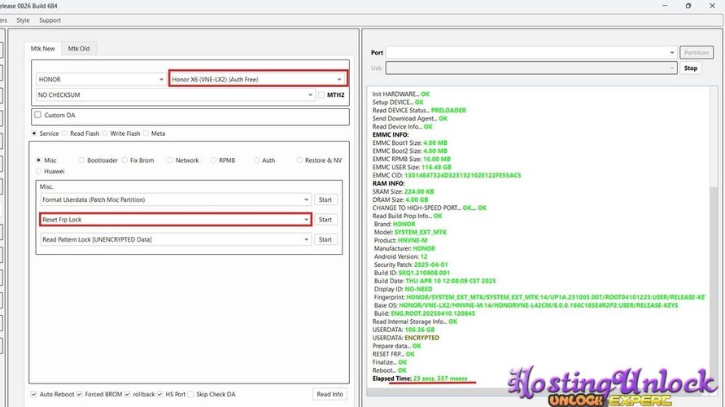
Task: Open the Format Userdata (Patch Misc Partition) dropdown
Action: point(176,199)
